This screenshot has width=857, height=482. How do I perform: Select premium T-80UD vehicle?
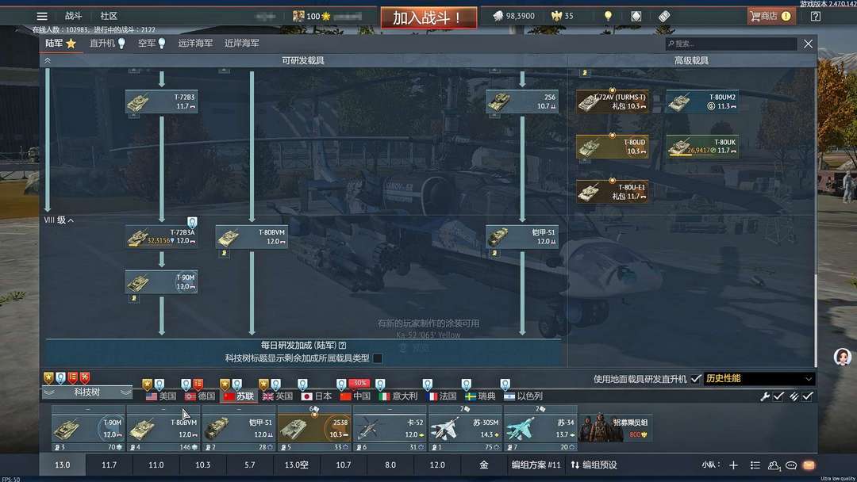[x=612, y=147]
